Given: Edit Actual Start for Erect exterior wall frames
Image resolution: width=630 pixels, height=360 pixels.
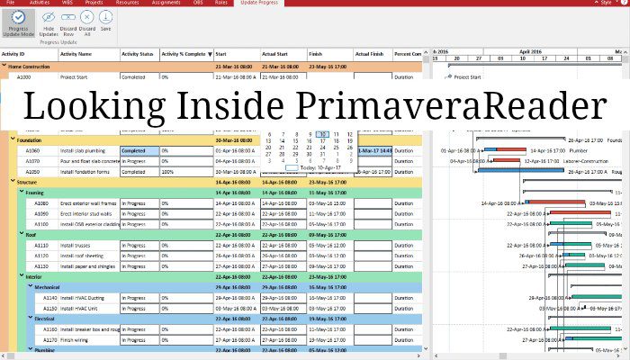Looking at the screenshot, I should coord(283,203).
